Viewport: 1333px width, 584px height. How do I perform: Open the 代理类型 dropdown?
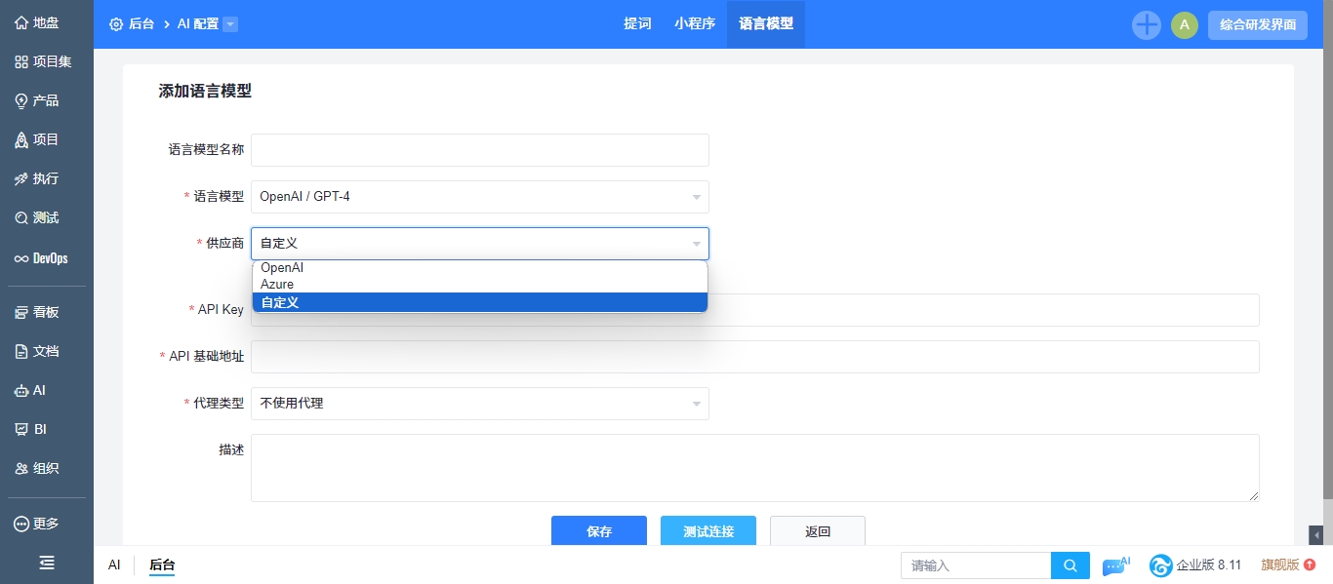click(480, 404)
